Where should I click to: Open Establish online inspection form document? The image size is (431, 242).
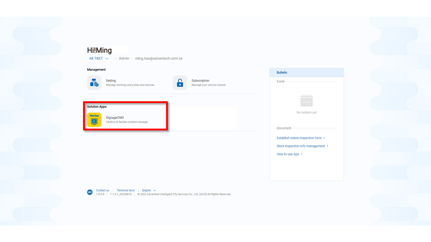point(299,138)
